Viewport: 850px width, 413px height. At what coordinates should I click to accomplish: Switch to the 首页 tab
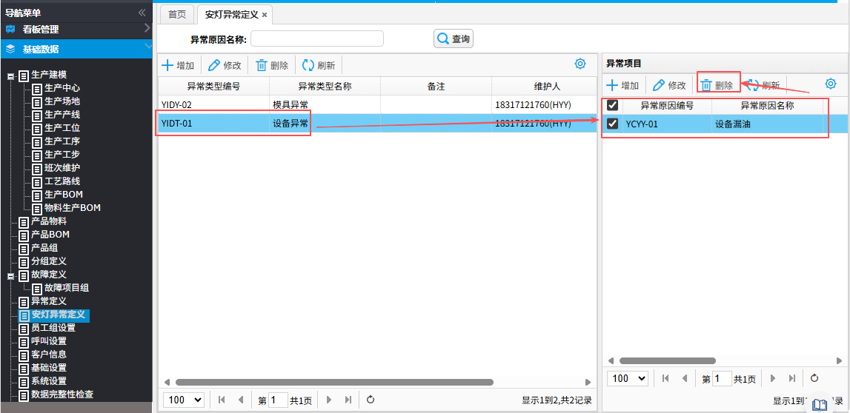pos(177,15)
